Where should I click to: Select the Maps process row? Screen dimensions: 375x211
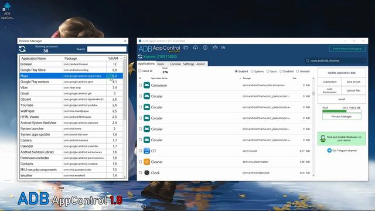click(x=71, y=76)
